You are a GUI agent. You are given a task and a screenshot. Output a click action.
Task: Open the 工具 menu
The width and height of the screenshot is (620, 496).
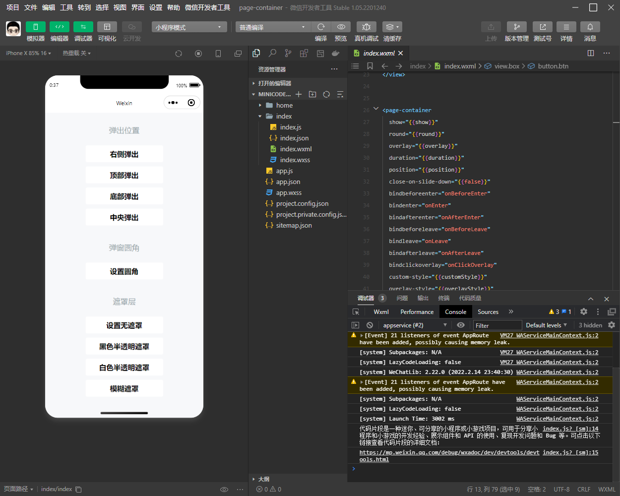[x=66, y=7]
